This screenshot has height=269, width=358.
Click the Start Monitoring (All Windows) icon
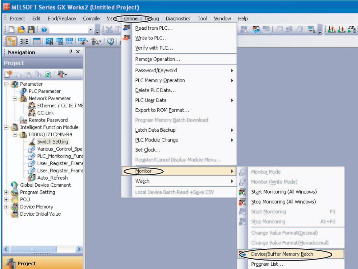(x=243, y=192)
